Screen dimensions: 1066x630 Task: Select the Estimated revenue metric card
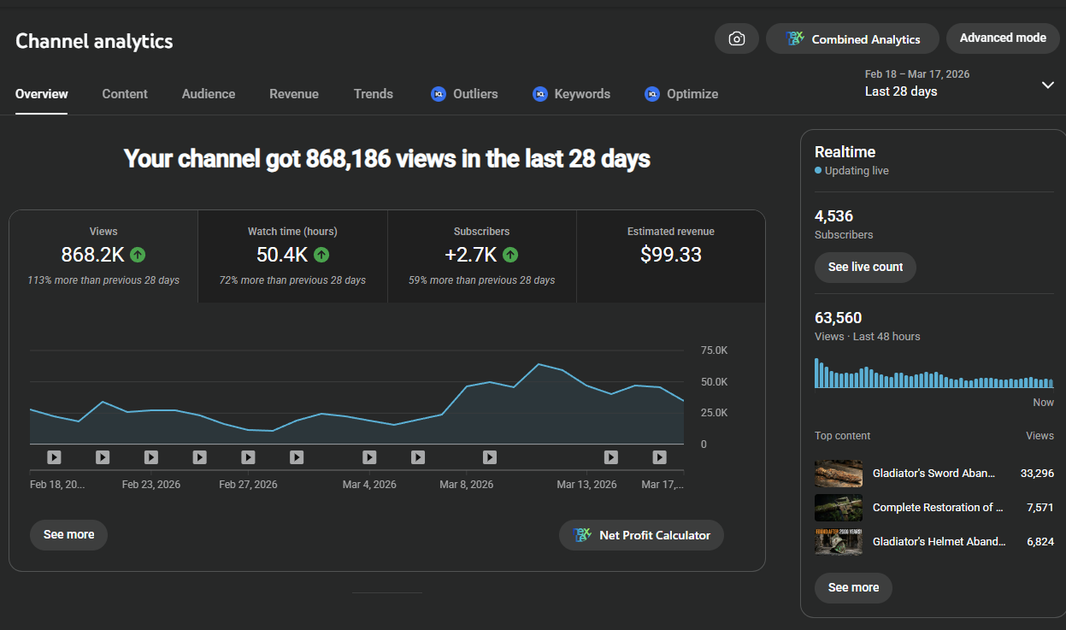point(670,256)
